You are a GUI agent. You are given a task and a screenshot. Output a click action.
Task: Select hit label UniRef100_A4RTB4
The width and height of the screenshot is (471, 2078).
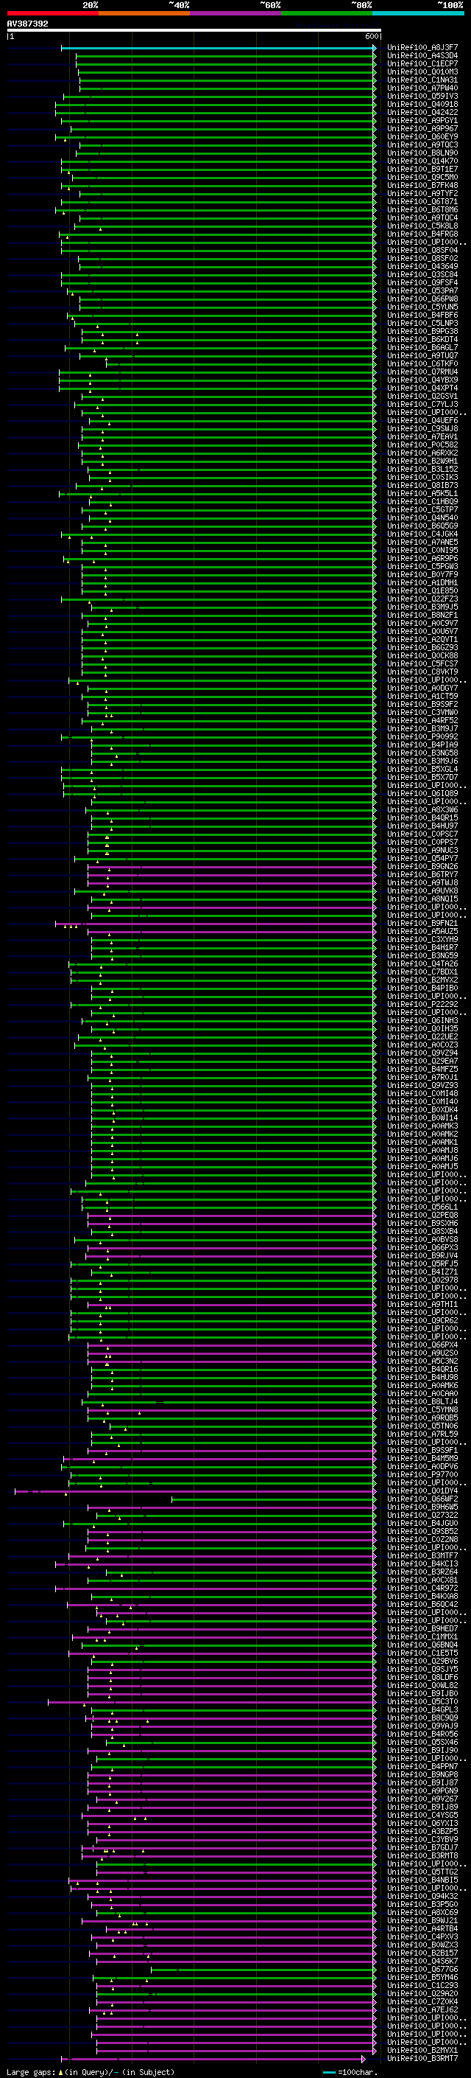coord(422,1929)
